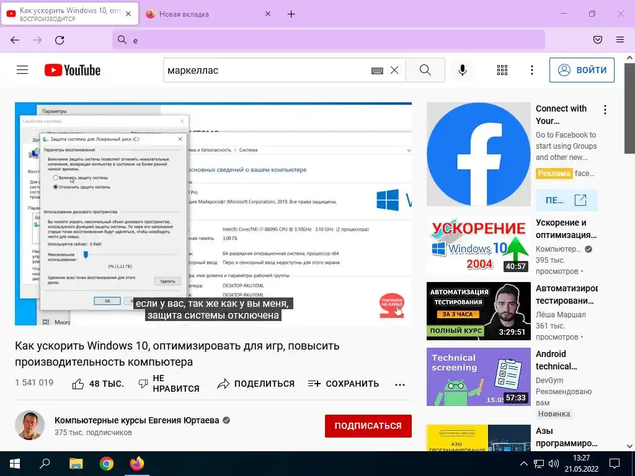Click the Connect with Your ad title

[x=561, y=115]
